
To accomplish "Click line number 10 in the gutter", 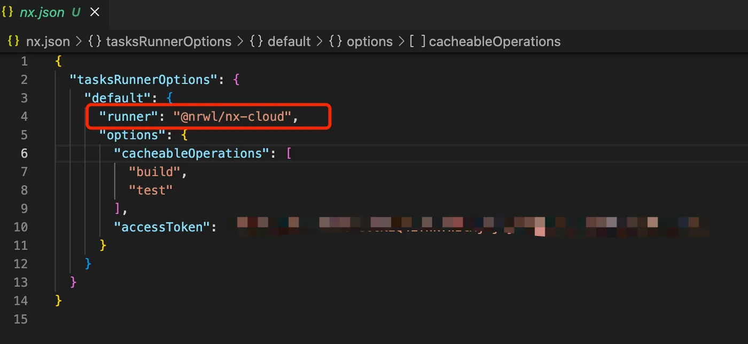I will coord(21,227).
